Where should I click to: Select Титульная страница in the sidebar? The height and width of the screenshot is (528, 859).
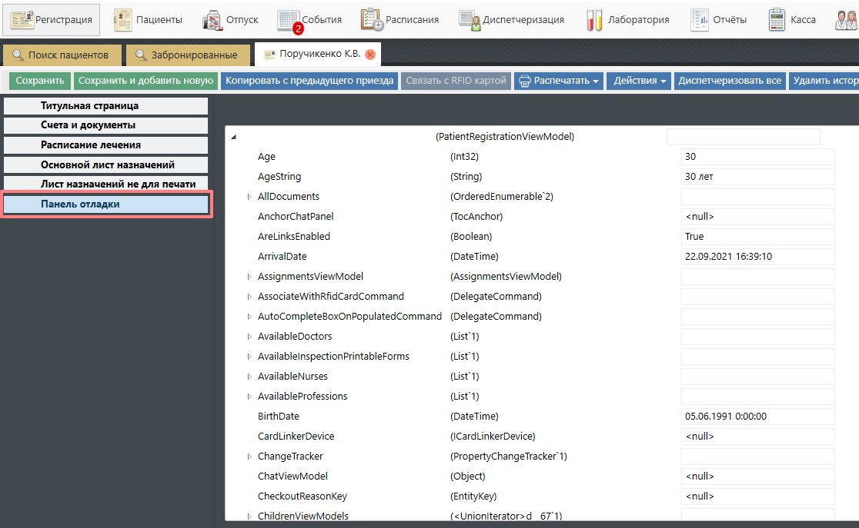(x=105, y=106)
